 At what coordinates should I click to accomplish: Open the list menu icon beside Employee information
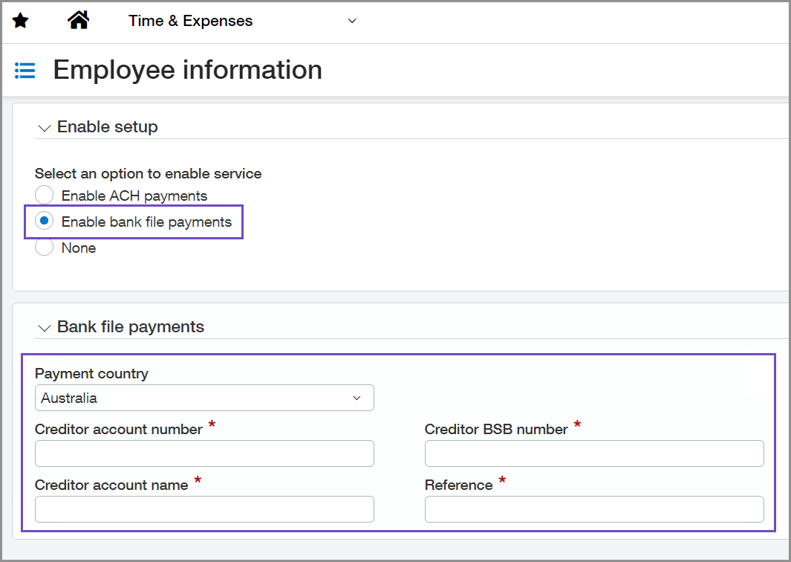[x=25, y=71]
